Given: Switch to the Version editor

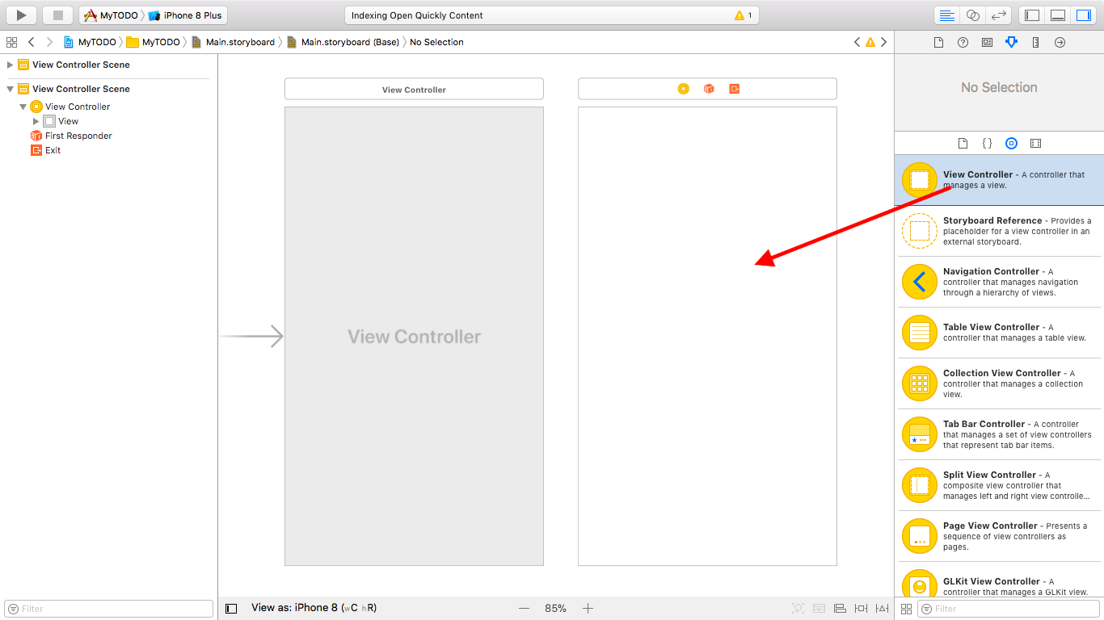Looking at the screenshot, I should pyautogui.click(x=999, y=15).
